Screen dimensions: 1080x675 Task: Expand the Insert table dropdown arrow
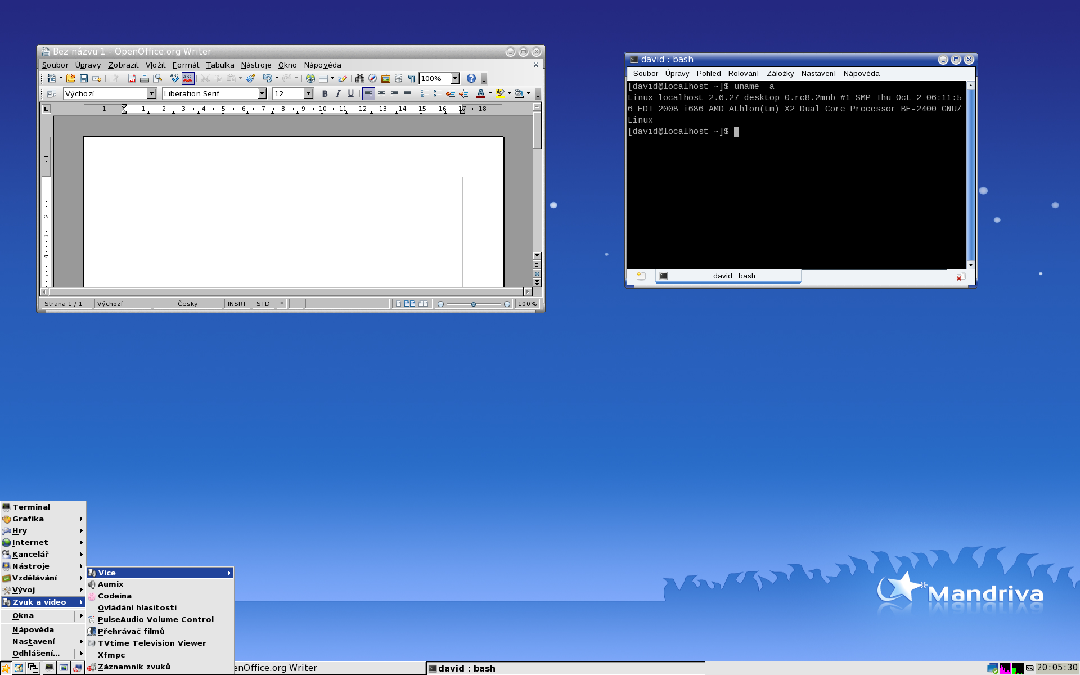[x=332, y=78]
